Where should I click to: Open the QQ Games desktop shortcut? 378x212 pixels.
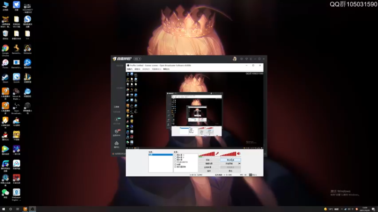[x=16, y=121]
